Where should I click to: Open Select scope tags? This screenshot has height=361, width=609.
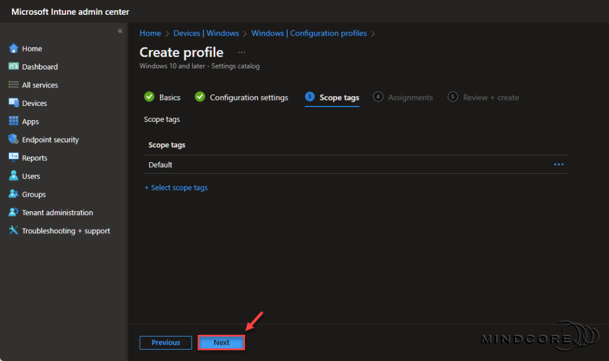(177, 187)
